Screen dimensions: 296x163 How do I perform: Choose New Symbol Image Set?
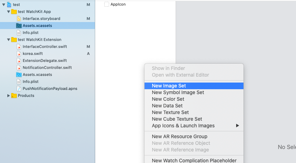pyautogui.click(x=194, y=92)
